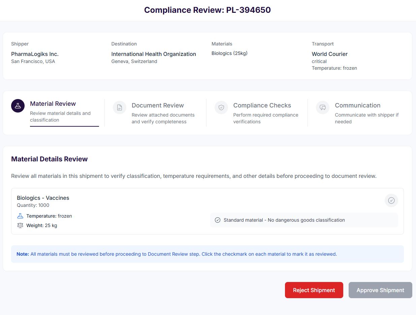Click the scale icon beside Weight

(x=20, y=225)
